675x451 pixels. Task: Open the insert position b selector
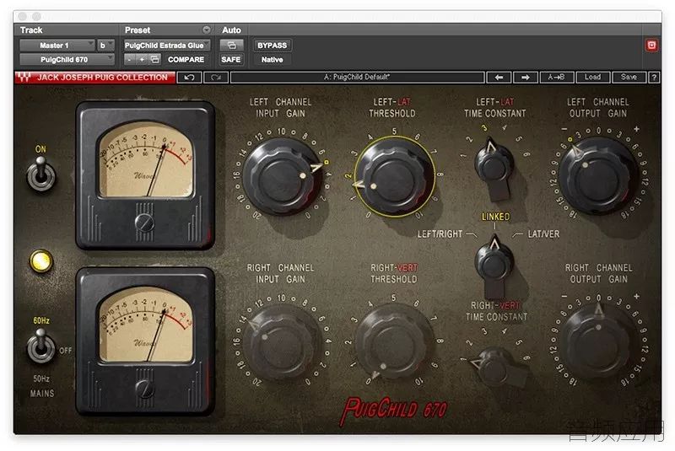coord(105,46)
